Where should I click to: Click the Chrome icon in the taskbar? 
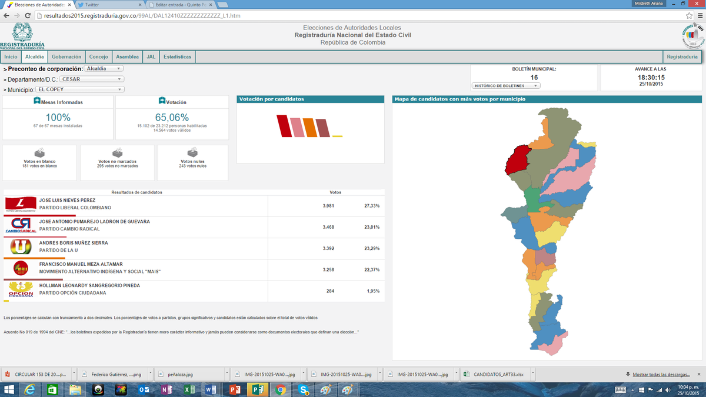coord(281,390)
